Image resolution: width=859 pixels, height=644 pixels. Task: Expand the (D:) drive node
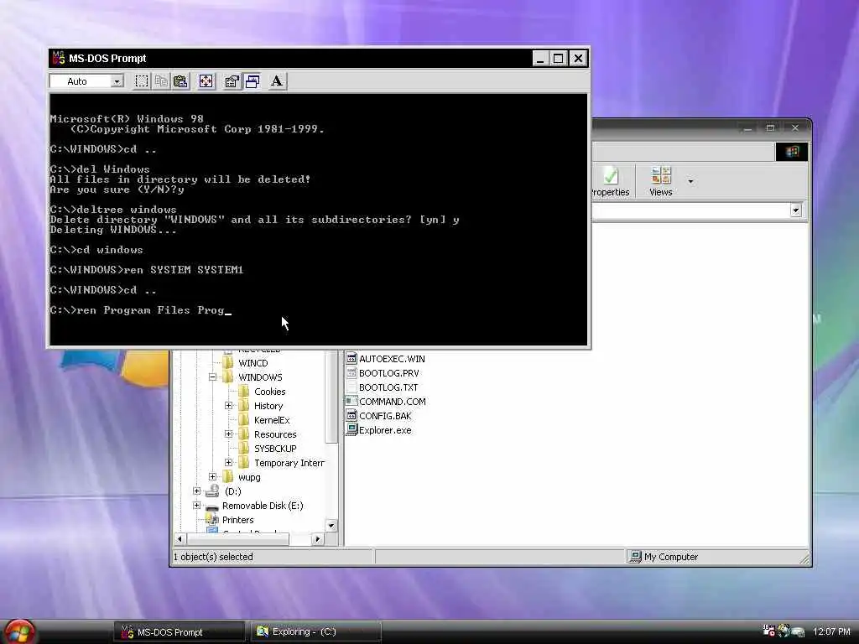tap(196, 491)
